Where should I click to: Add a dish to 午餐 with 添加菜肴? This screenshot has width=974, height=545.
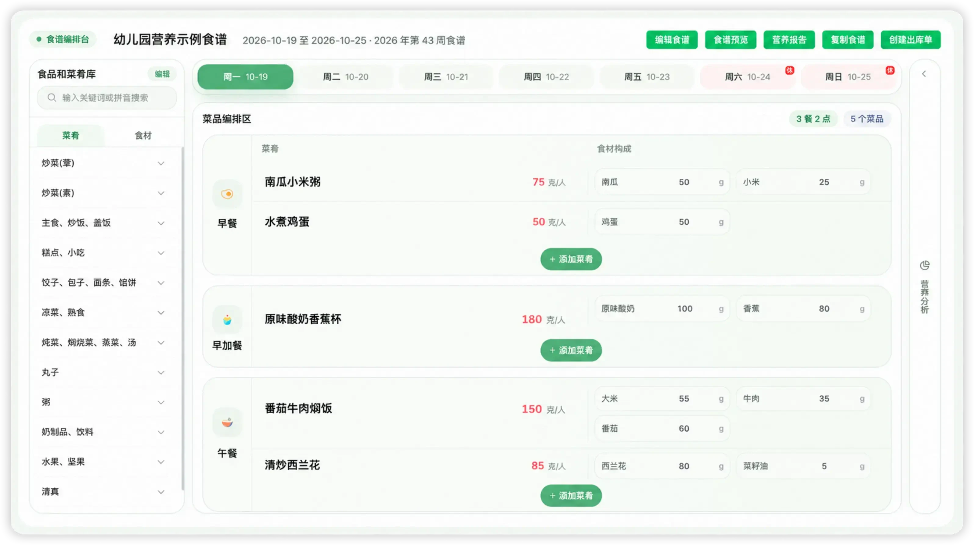tap(571, 496)
